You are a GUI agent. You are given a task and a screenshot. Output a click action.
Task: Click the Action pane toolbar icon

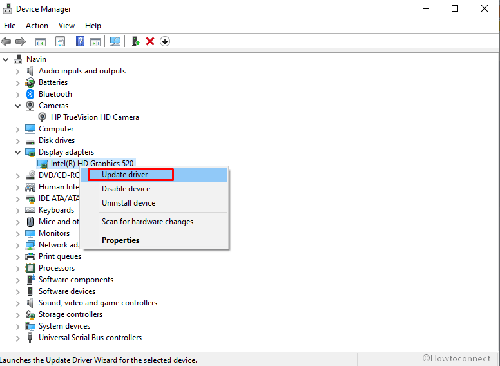coord(95,41)
